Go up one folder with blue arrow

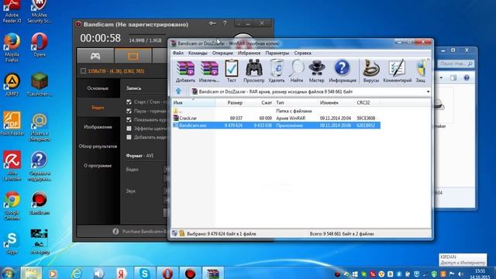pyautogui.click(x=178, y=91)
